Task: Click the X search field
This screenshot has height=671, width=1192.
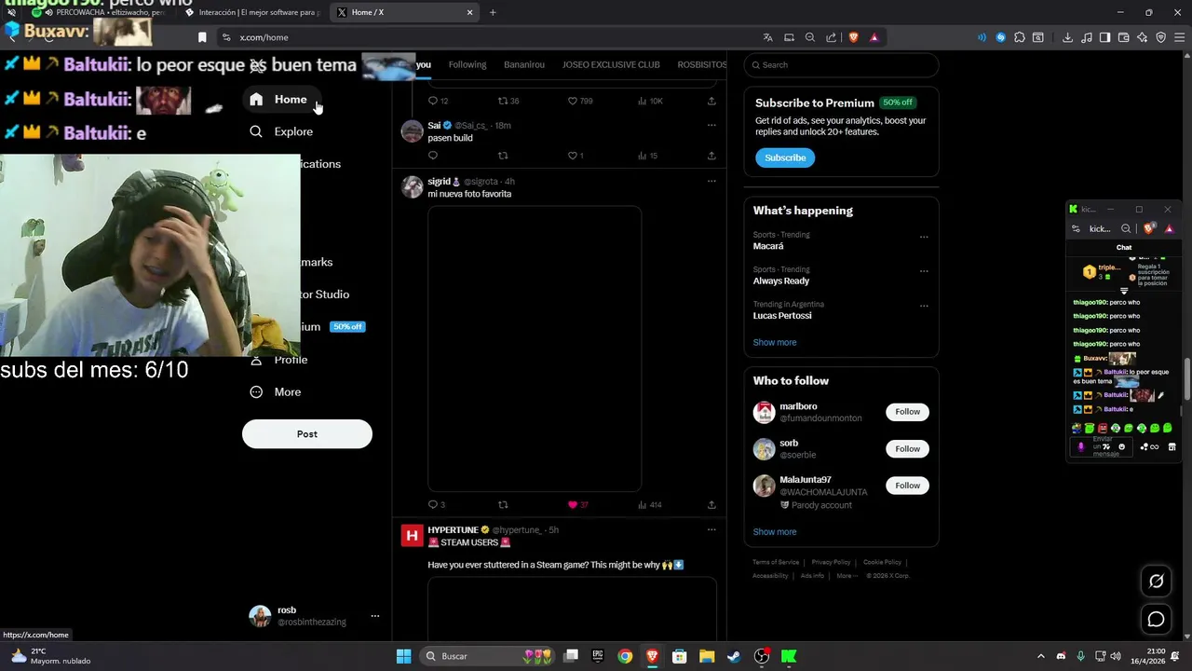Action: [x=841, y=65]
